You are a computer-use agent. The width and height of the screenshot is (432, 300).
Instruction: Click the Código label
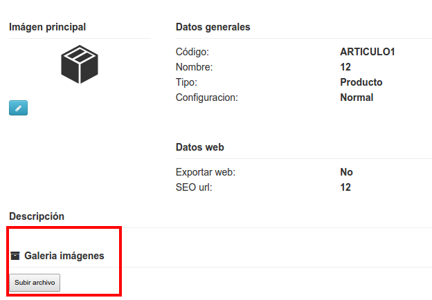pyautogui.click(x=192, y=52)
